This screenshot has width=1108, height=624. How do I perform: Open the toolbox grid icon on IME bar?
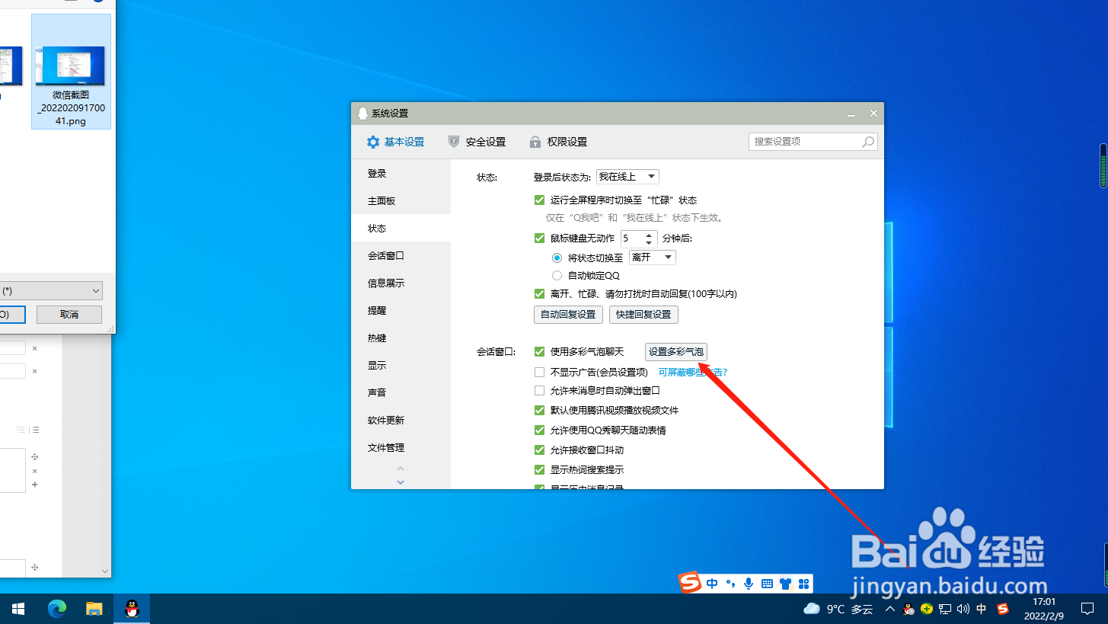(803, 584)
